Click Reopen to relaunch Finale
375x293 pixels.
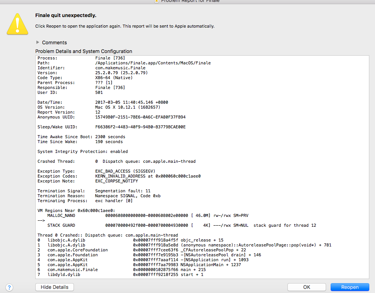pos(350,287)
